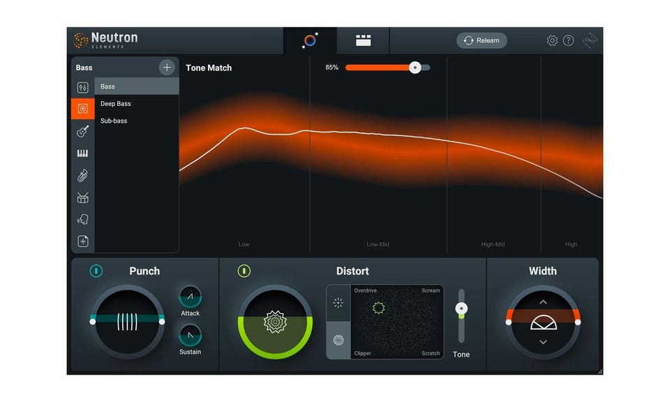Click the distortion XY pad node

pyautogui.click(x=378, y=308)
